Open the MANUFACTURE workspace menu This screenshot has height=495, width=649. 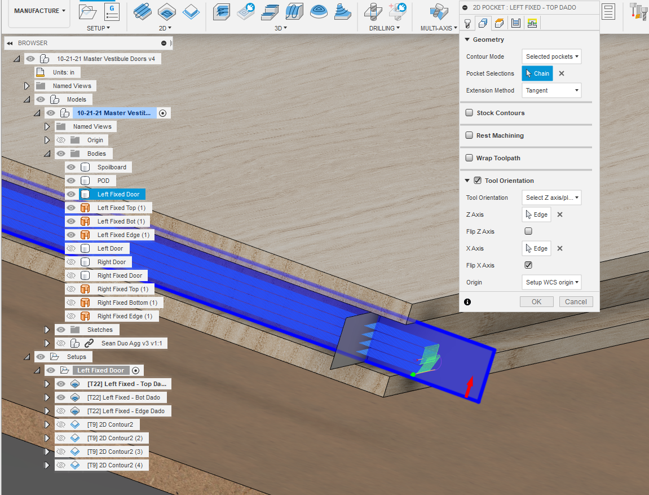coord(36,10)
